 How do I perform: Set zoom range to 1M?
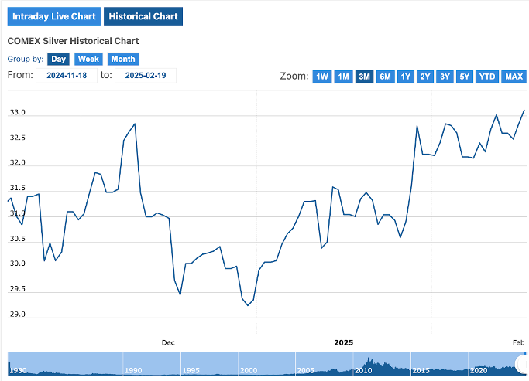[x=343, y=77]
